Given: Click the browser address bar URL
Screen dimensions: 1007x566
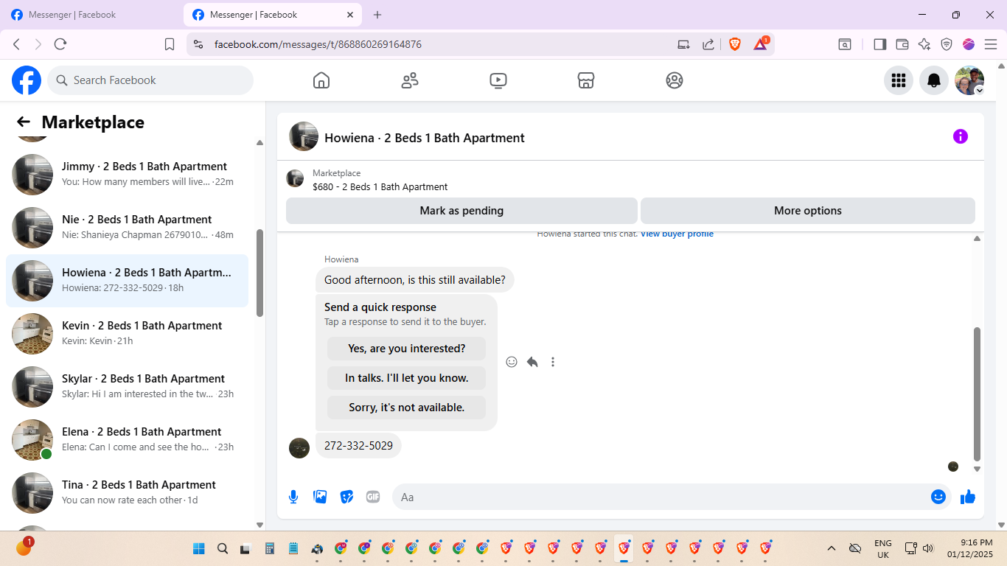Looking at the screenshot, I should click(318, 44).
